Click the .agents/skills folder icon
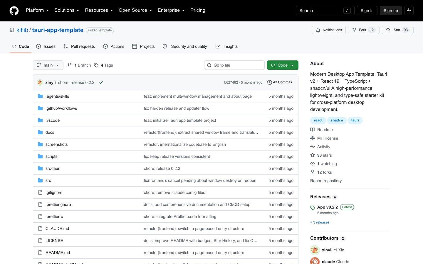Image resolution: width=423 pixels, height=264 pixels. [40, 96]
